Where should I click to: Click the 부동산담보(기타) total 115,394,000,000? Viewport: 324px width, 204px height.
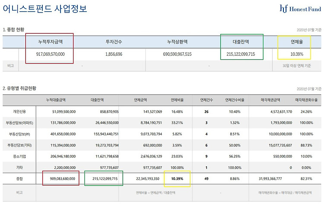pyautogui.click(x=63, y=145)
